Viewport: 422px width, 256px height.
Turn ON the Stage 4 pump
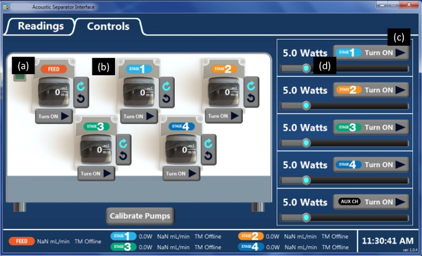181,173
